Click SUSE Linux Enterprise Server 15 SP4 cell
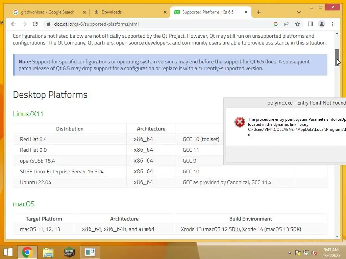Screen dimensions: 346x259 pos(70,172)
